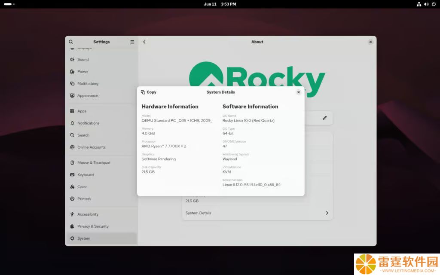The height and width of the screenshot is (275, 440).
Task: Close the Settings About window
Action: click(370, 42)
